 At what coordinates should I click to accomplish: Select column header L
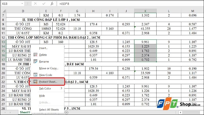tap(169, 11)
